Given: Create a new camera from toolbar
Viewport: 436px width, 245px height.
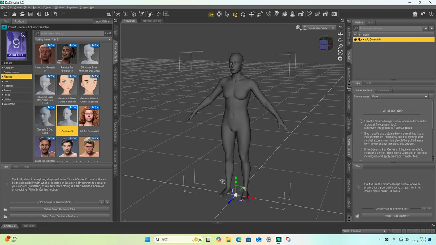Looking at the screenshot, I should 108,14.
